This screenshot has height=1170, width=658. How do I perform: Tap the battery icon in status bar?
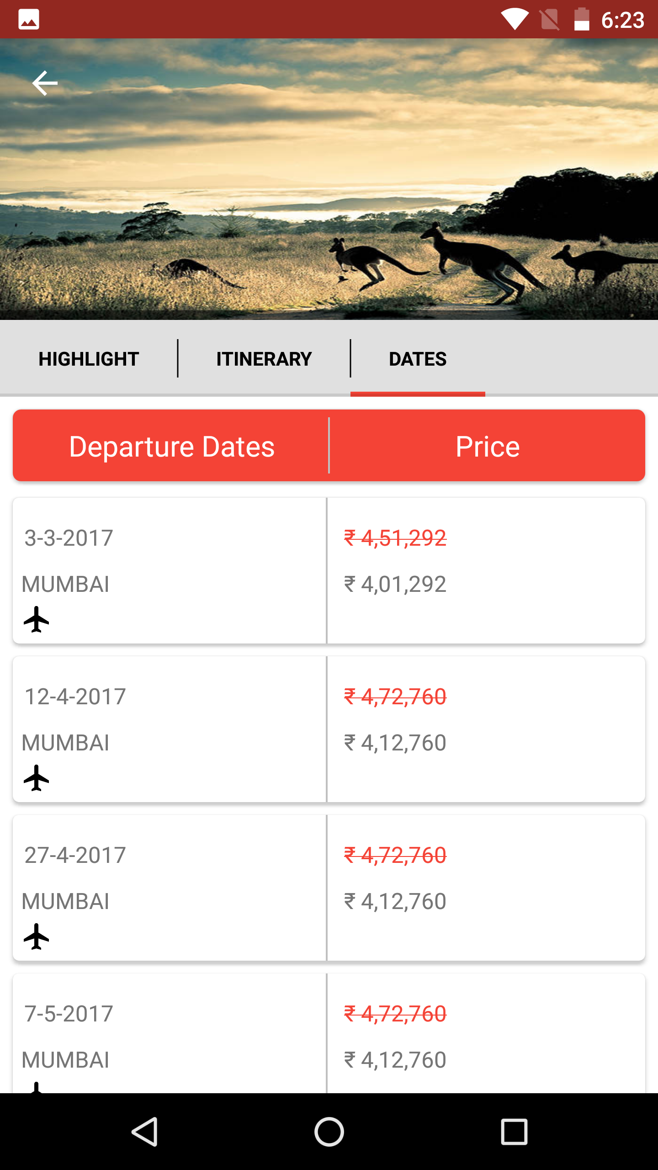[582, 20]
